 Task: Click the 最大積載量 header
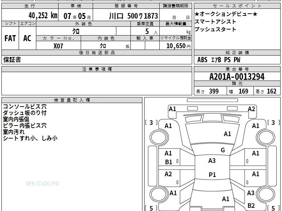point(176,24)
